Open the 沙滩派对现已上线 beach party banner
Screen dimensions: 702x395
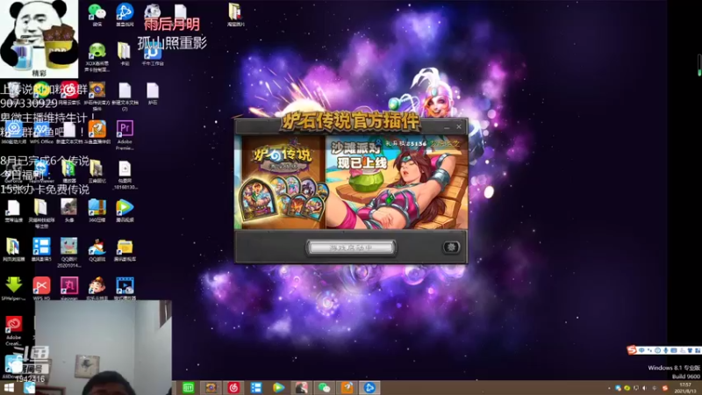tap(397, 183)
